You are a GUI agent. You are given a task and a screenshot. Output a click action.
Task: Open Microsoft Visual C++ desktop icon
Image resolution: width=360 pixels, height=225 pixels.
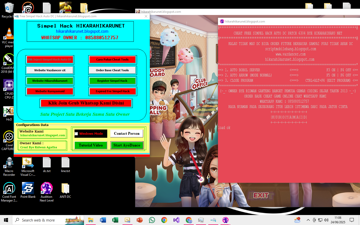click(28, 166)
